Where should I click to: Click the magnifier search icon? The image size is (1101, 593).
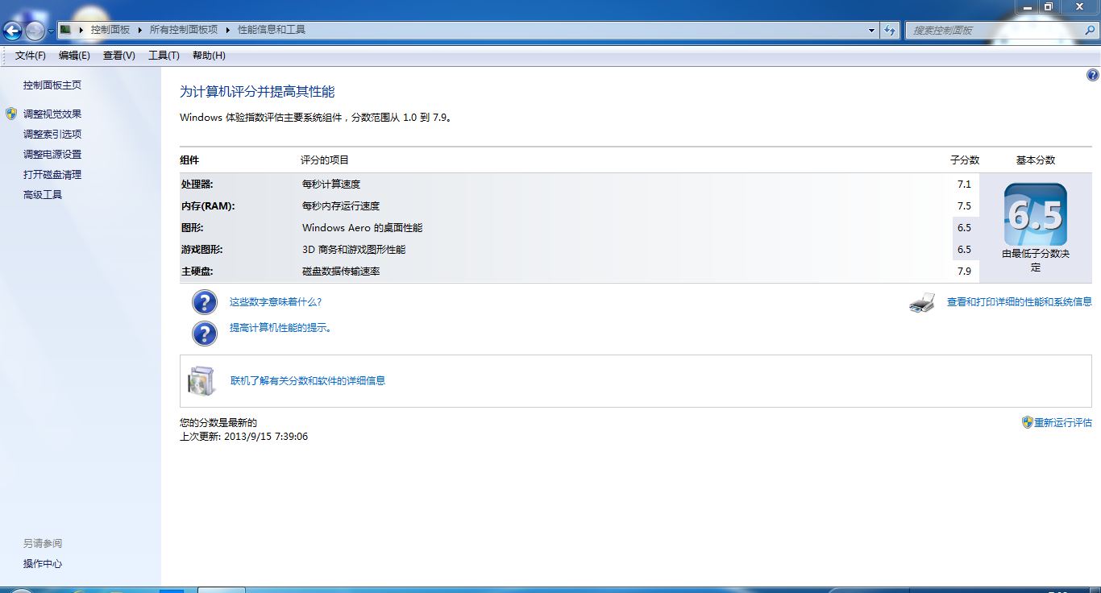1090,30
